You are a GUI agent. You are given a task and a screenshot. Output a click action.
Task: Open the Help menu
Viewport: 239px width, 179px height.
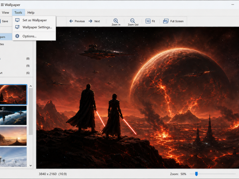31,13
